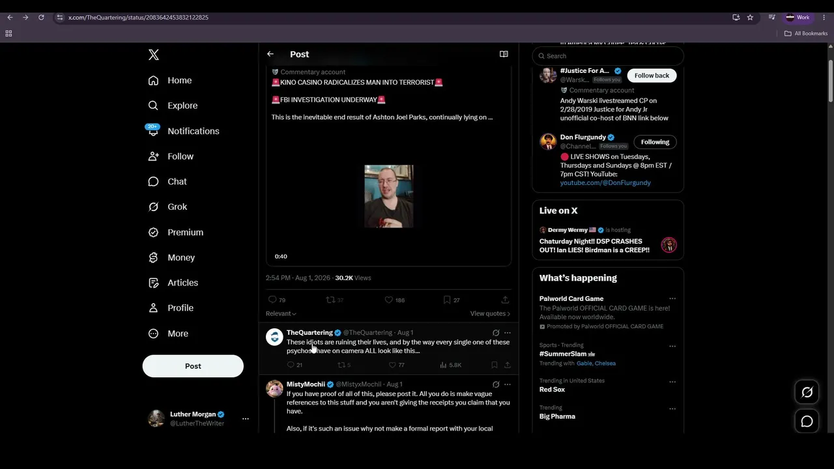
Task: Open the Relevant reply sorting dropdown
Action: click(281, 313)
